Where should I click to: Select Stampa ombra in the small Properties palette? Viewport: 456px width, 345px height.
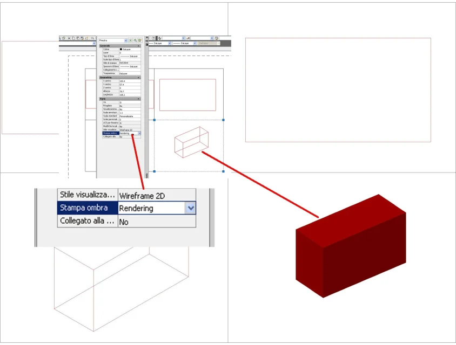[x=111, y=133]
